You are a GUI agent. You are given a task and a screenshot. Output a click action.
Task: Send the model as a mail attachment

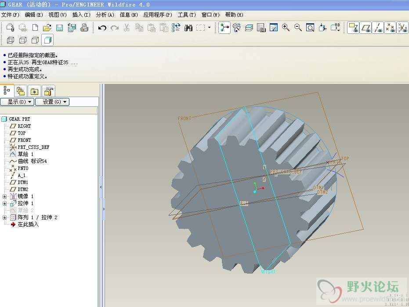10,27
